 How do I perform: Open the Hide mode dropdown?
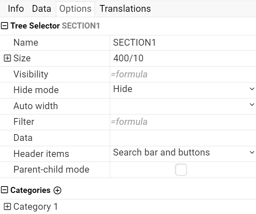coord(183,89)
